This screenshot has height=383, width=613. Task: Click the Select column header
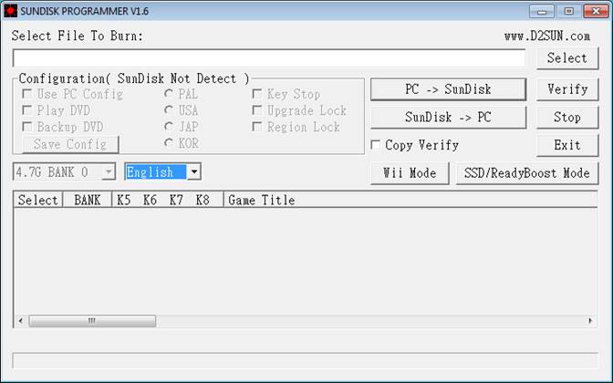(x=38, y=200)
